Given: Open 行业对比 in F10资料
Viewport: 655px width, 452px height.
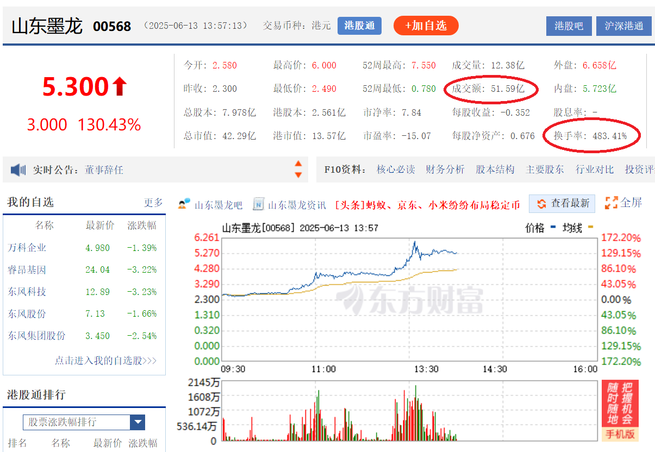Looking at the screenshot, I should (x=595, y=169).
